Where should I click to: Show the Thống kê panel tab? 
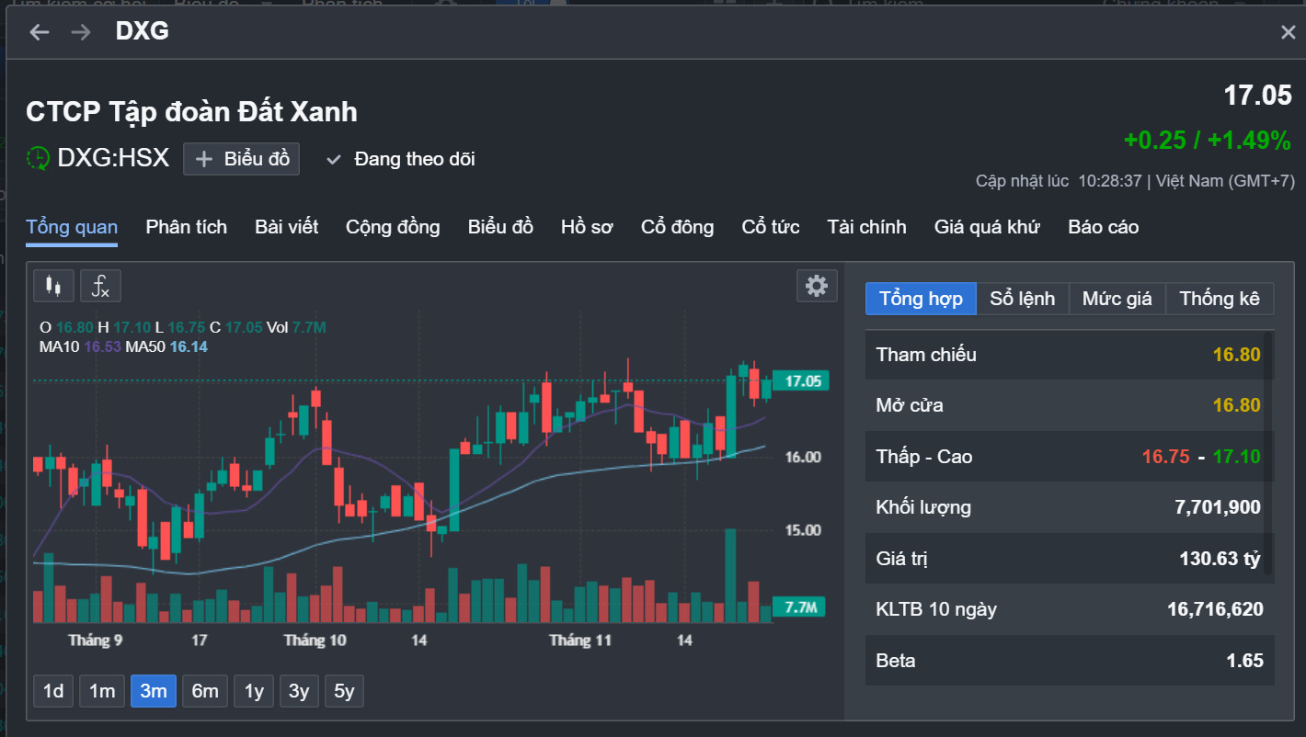(1220, 299)
